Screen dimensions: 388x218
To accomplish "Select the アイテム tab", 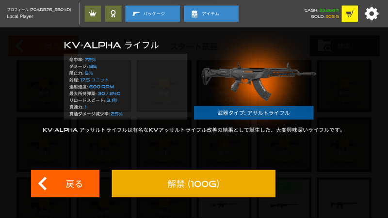I will click(x=211, y=14).
